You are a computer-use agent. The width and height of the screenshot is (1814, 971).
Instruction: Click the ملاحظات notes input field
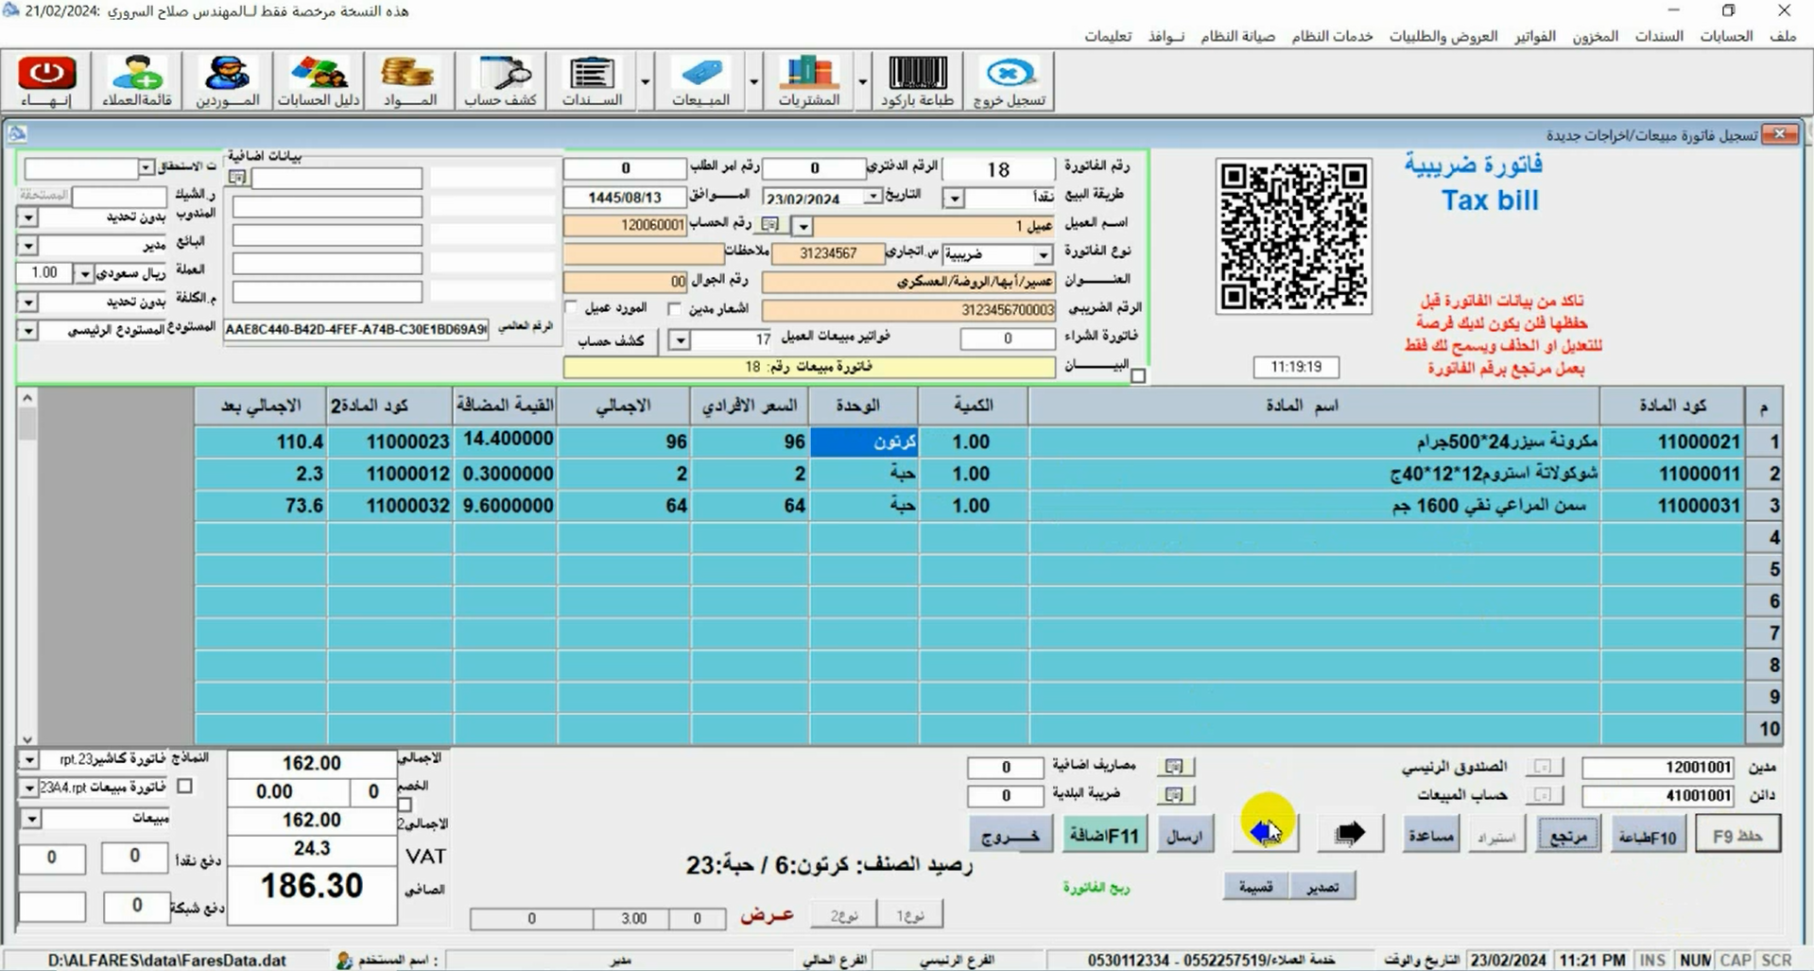click(x=643, y=253)
